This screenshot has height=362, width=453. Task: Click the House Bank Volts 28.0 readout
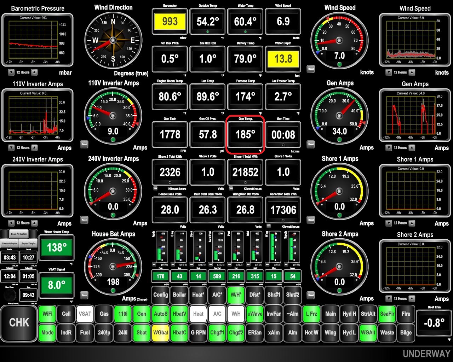pos(170,210)
